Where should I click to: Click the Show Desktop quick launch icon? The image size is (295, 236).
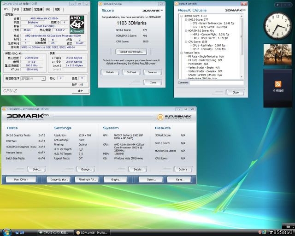[17, 233]
